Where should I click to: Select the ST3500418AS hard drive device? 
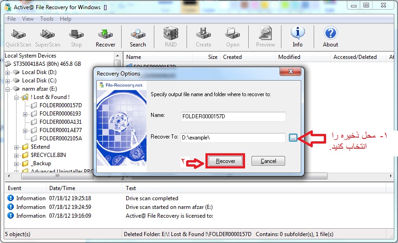(47, 64)
